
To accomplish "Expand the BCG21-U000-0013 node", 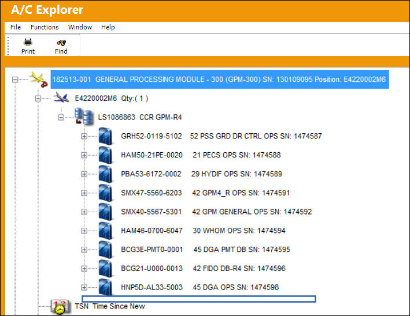I will (x=84, y=269).
